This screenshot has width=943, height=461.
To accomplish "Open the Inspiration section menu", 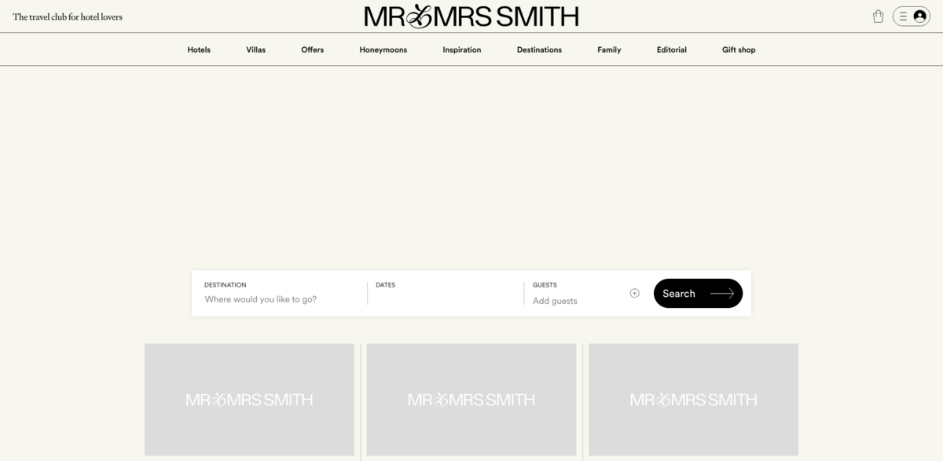I will click(x=461, y=49).
